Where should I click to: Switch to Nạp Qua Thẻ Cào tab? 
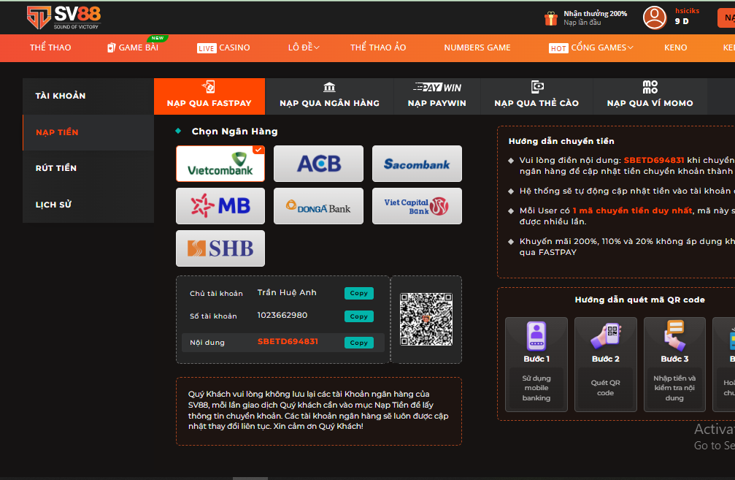coord(536,96)
